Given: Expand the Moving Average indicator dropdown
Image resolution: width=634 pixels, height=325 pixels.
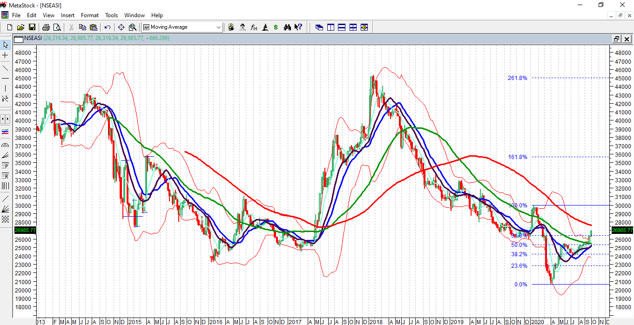Looking at the screenshot, I should coord(218,27).
